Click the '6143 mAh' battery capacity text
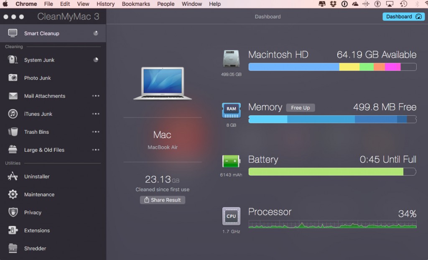This screenshot has height=260, width=428. [231, 175]
